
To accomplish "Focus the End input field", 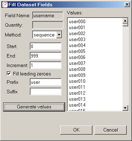I will tap(46, 56).
